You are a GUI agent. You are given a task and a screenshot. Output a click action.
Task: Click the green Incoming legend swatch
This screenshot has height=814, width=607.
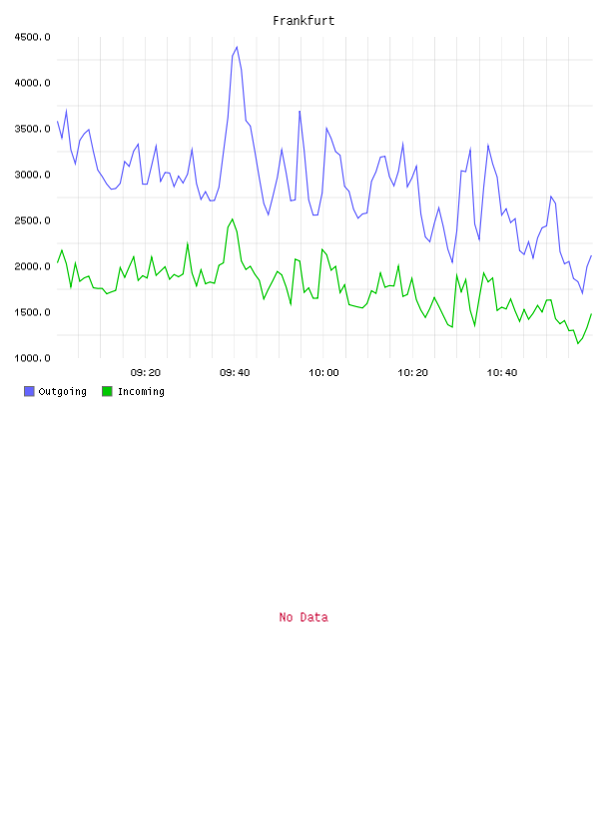[107, 391]
